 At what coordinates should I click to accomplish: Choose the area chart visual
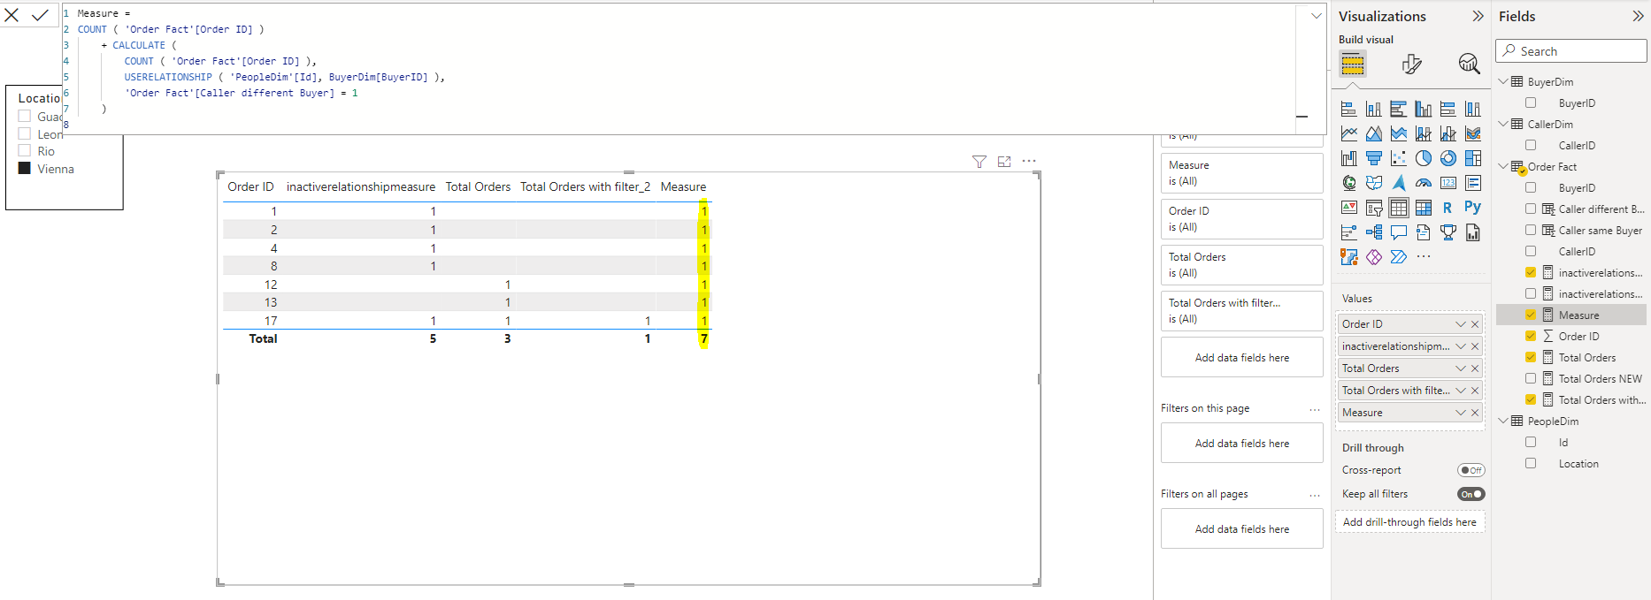click(x=1374, y=133)
